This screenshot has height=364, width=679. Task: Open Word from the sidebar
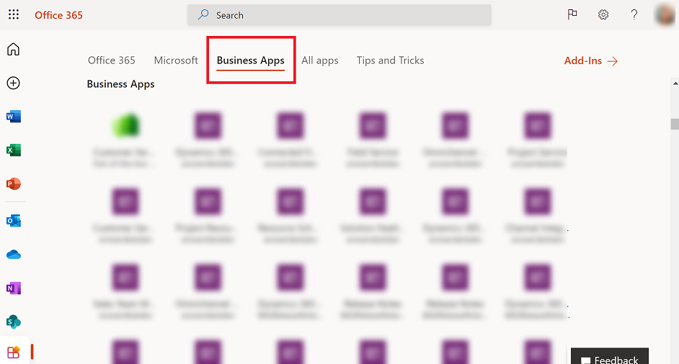coord(14,117)
